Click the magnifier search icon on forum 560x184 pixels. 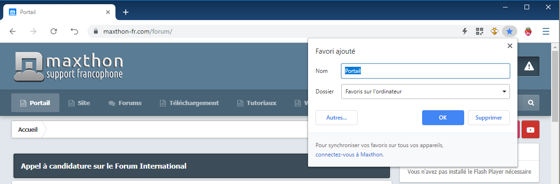click(531, 103)
